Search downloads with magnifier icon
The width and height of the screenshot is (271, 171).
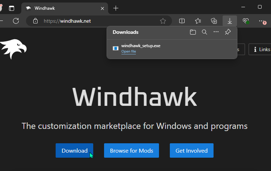(205, 32)
